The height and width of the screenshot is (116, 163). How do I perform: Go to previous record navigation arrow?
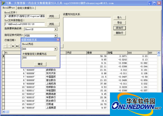(9, 46)
